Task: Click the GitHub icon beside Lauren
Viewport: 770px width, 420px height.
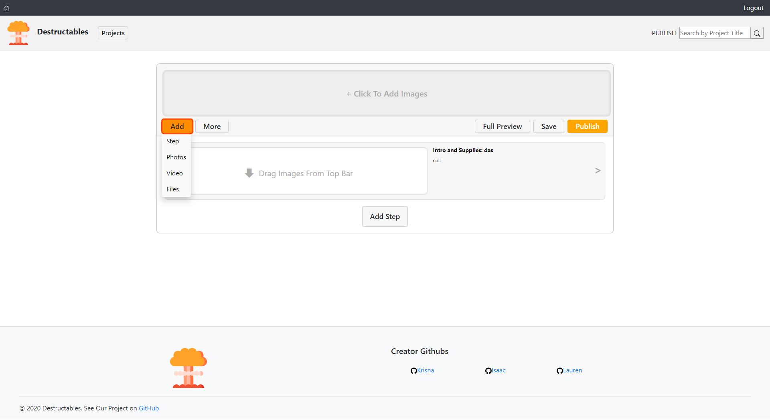Action: [559, 371]
